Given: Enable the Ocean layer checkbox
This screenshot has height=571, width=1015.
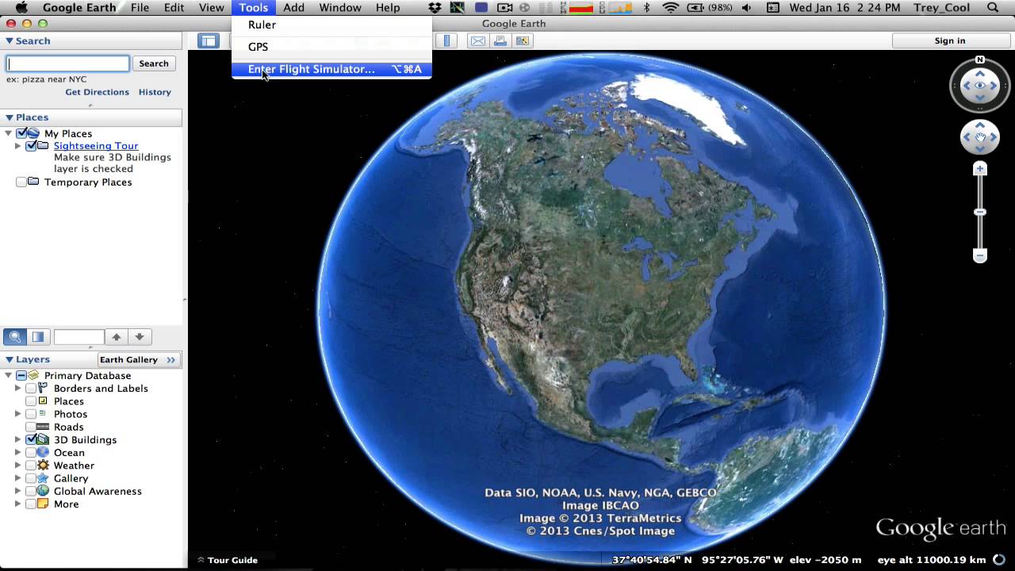Looking at the screenshot, I should click(31, 453).
